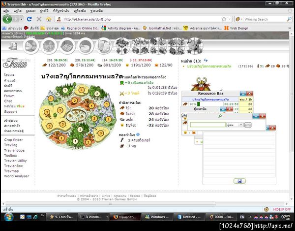Screen dimensions: 295x231
Task: Click the go button in search popup
Action: click(248, 125)
